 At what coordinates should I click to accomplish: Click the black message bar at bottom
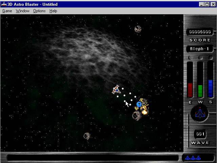click(x=93, y=158)
